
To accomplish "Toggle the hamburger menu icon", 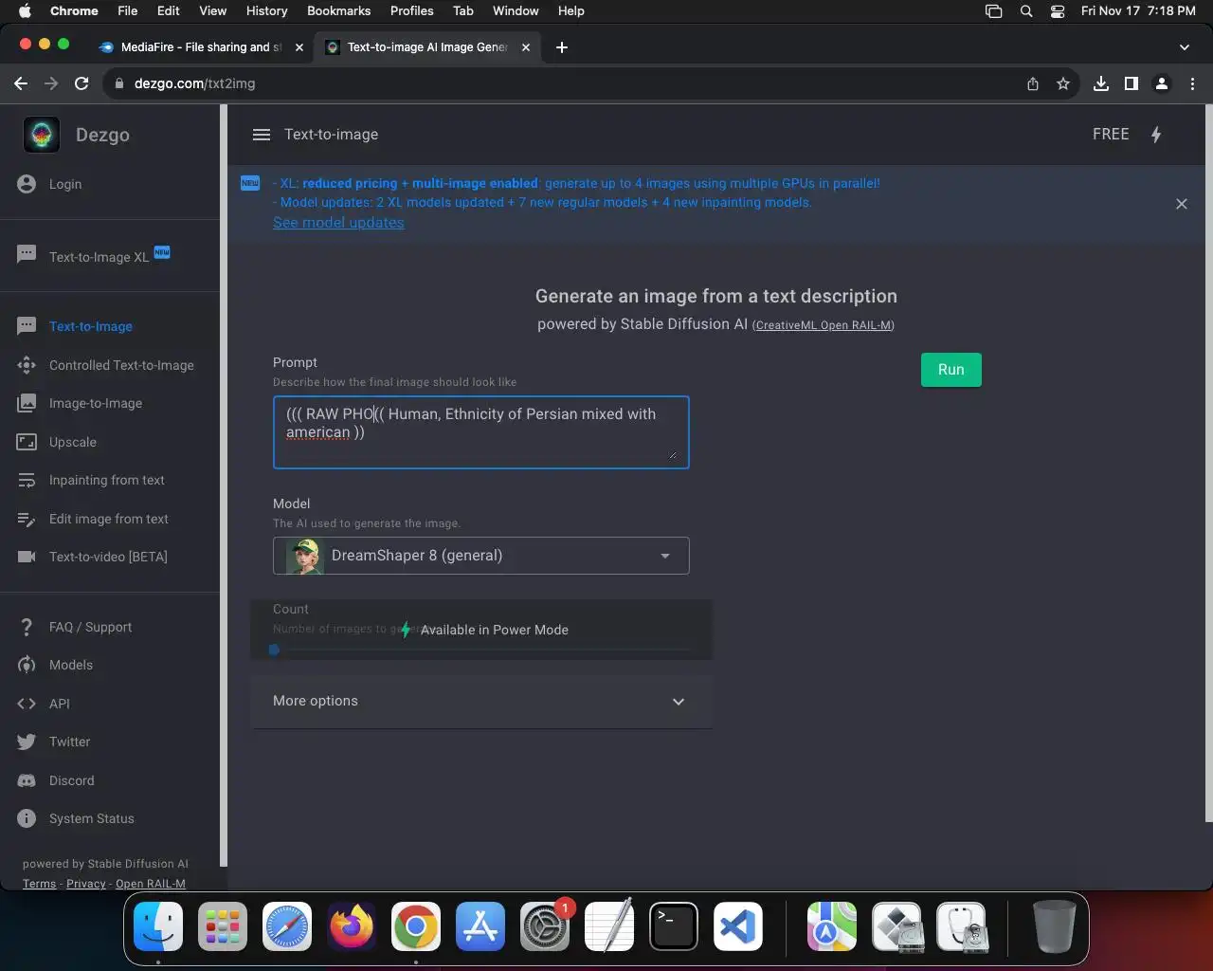I will click(x=262, y=135).
